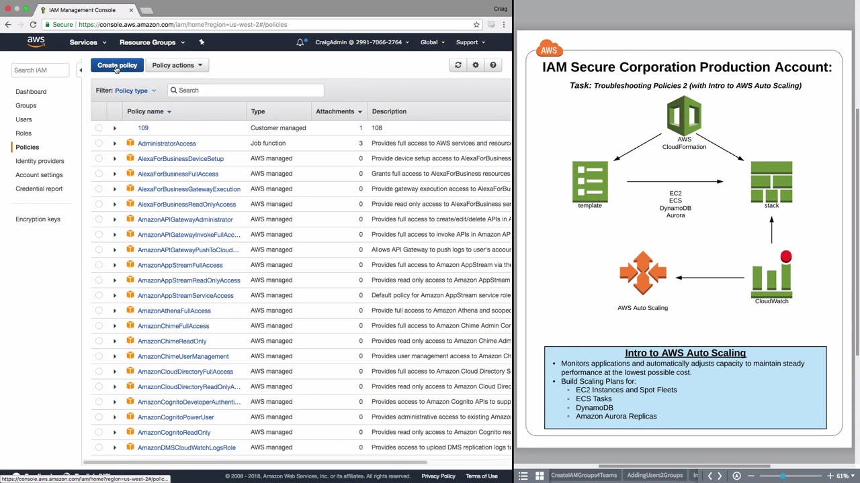Switch to the CreateIAMGroups4Teams slide tab
Screen dimensions: 860x483
click(584, 476)
